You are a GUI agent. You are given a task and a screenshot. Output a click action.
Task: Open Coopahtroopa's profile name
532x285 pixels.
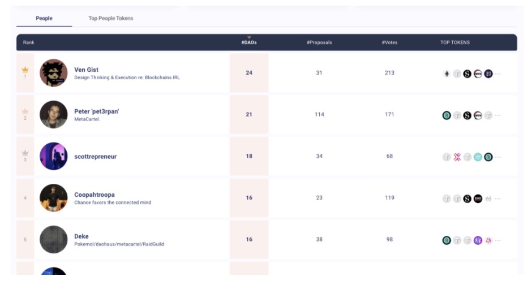95,195
